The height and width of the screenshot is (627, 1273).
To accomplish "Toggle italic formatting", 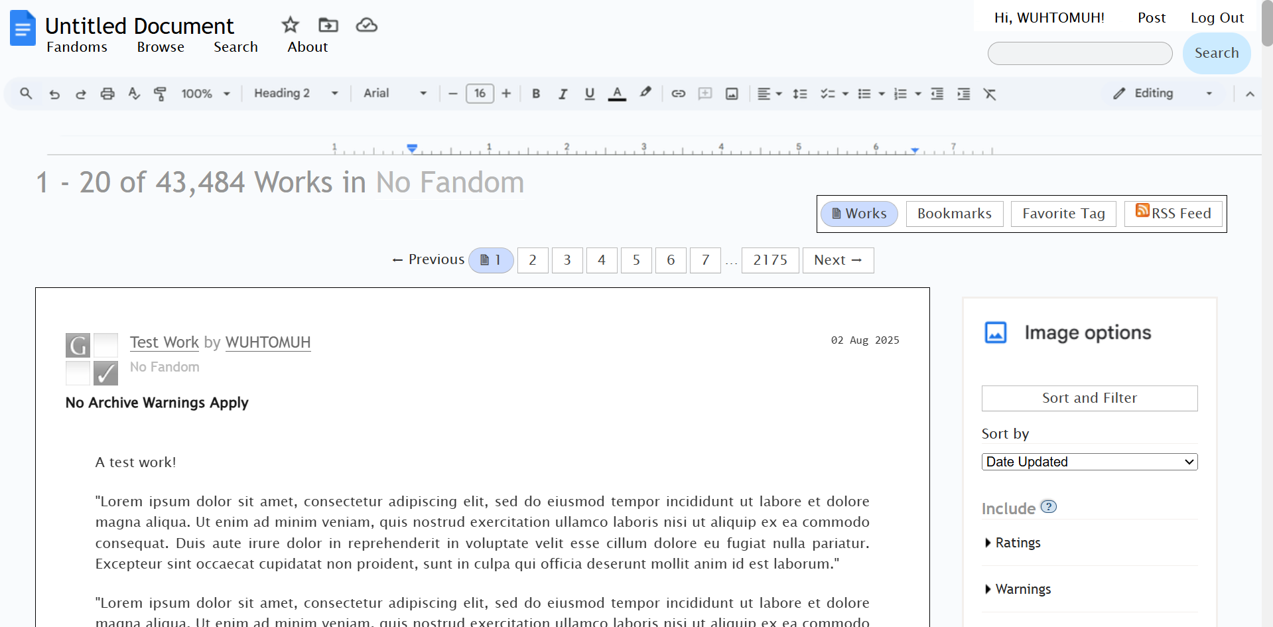I will point(563,94).
